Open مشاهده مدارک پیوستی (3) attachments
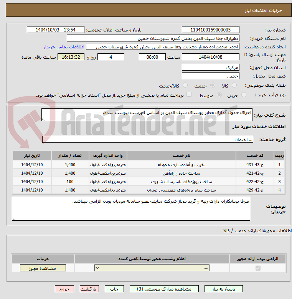This screenshot has height=299, width=292. (164, 289)
